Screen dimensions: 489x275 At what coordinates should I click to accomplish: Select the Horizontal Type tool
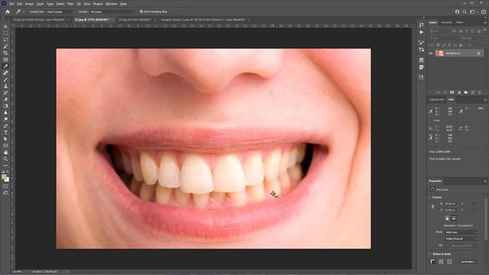[x=5, y=132]
